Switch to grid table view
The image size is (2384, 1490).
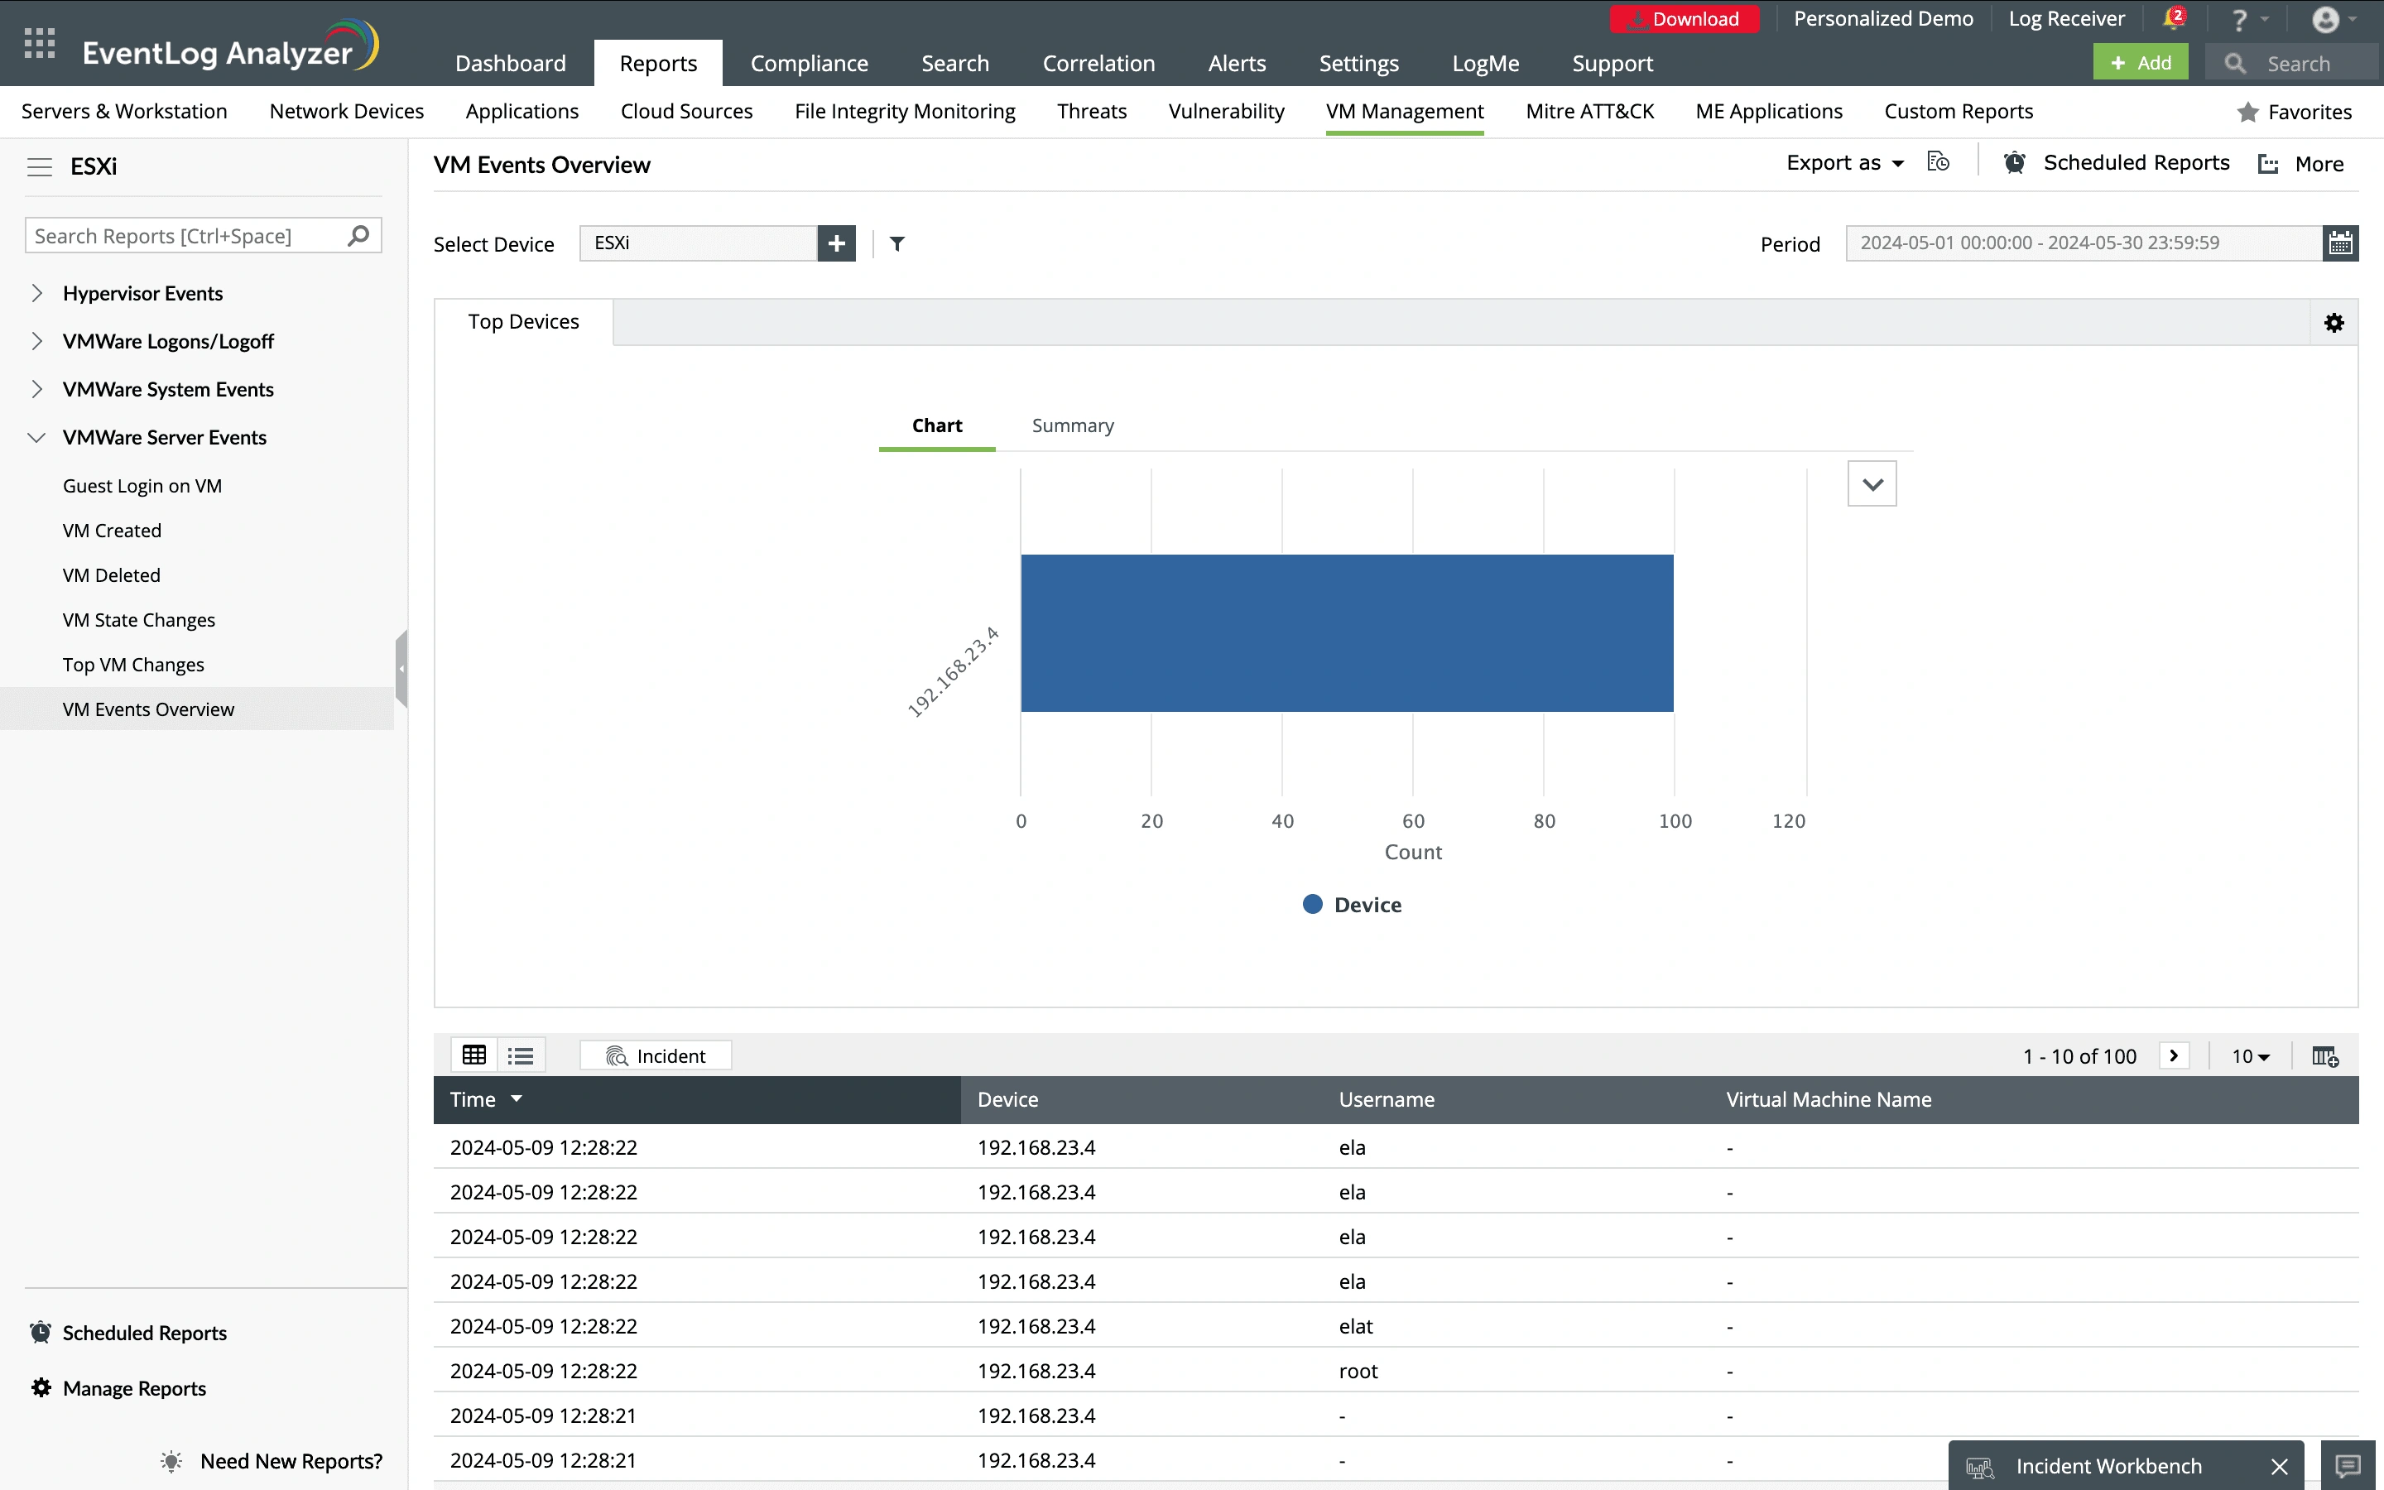pos(473,1055)
